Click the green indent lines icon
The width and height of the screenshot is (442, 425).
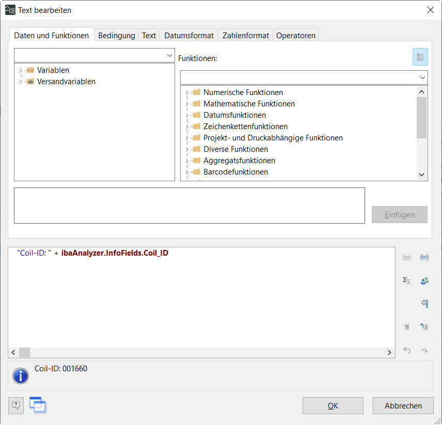407,326
